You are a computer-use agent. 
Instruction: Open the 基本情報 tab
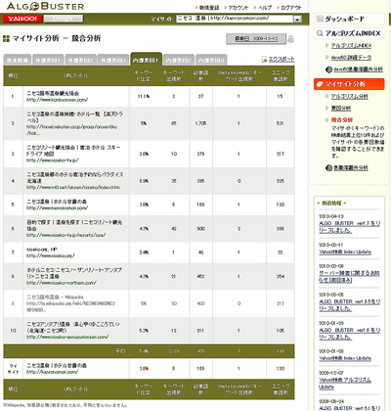18,60
